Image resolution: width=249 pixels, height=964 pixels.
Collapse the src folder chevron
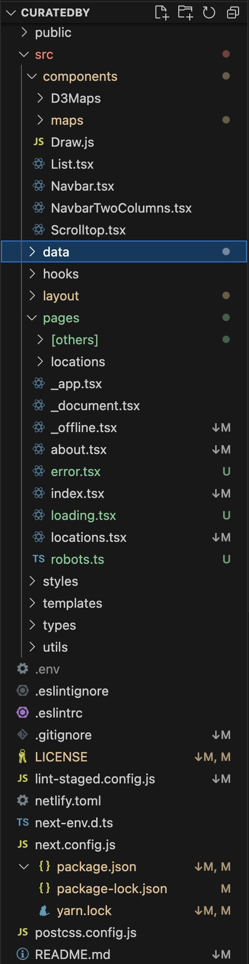pyautogui.click(x=23, y=54)
